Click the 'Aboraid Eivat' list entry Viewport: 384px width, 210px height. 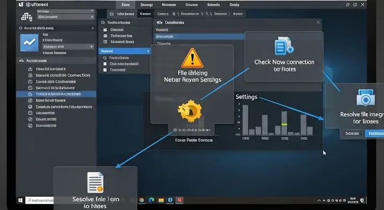122,42
